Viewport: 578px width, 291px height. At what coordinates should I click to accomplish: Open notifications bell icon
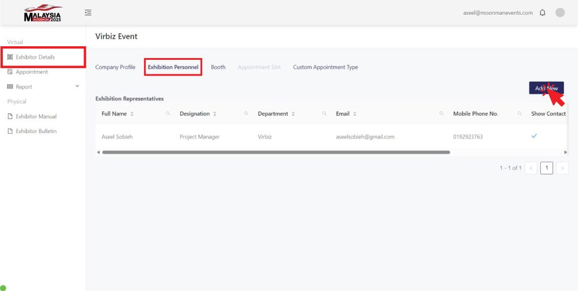tap(542, 12)
